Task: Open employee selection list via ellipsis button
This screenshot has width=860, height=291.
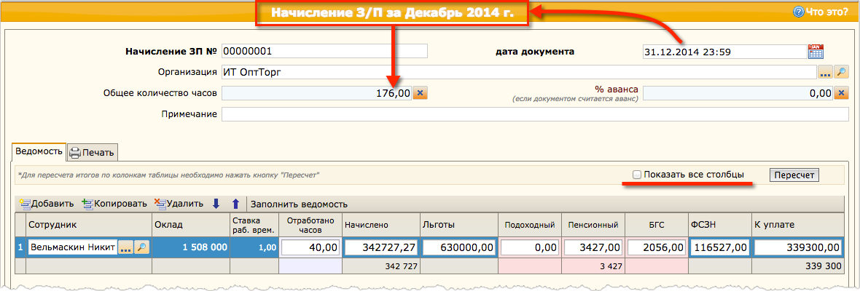Action: pos(125,248)
